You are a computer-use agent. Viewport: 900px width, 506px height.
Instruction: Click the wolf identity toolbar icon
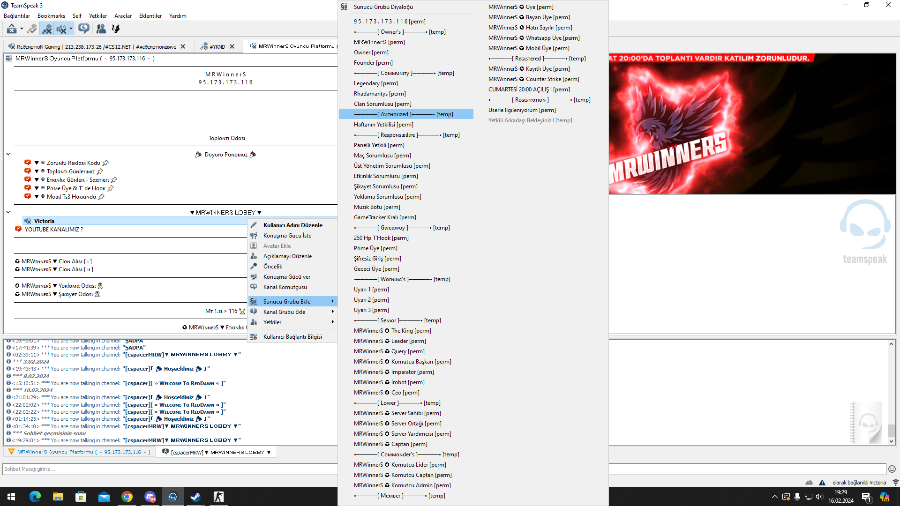click(x=116, y=29)
